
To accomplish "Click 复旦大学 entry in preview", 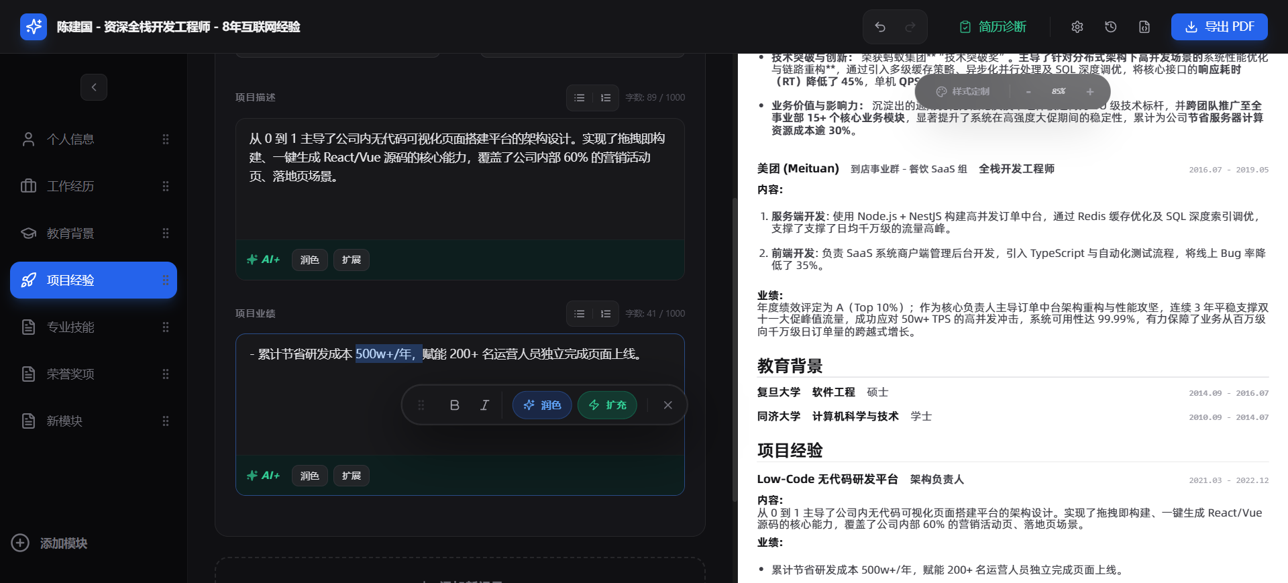I will pos(779,392).
